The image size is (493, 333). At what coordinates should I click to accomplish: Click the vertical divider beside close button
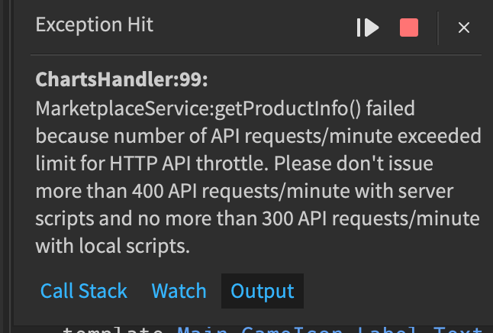[x=437, y=27]
